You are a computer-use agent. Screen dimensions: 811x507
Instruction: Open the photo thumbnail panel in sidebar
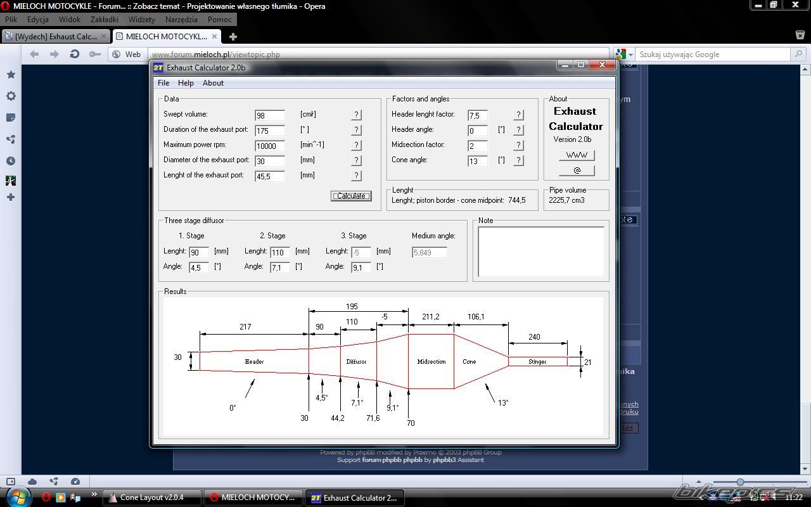[x=11, y=181]
